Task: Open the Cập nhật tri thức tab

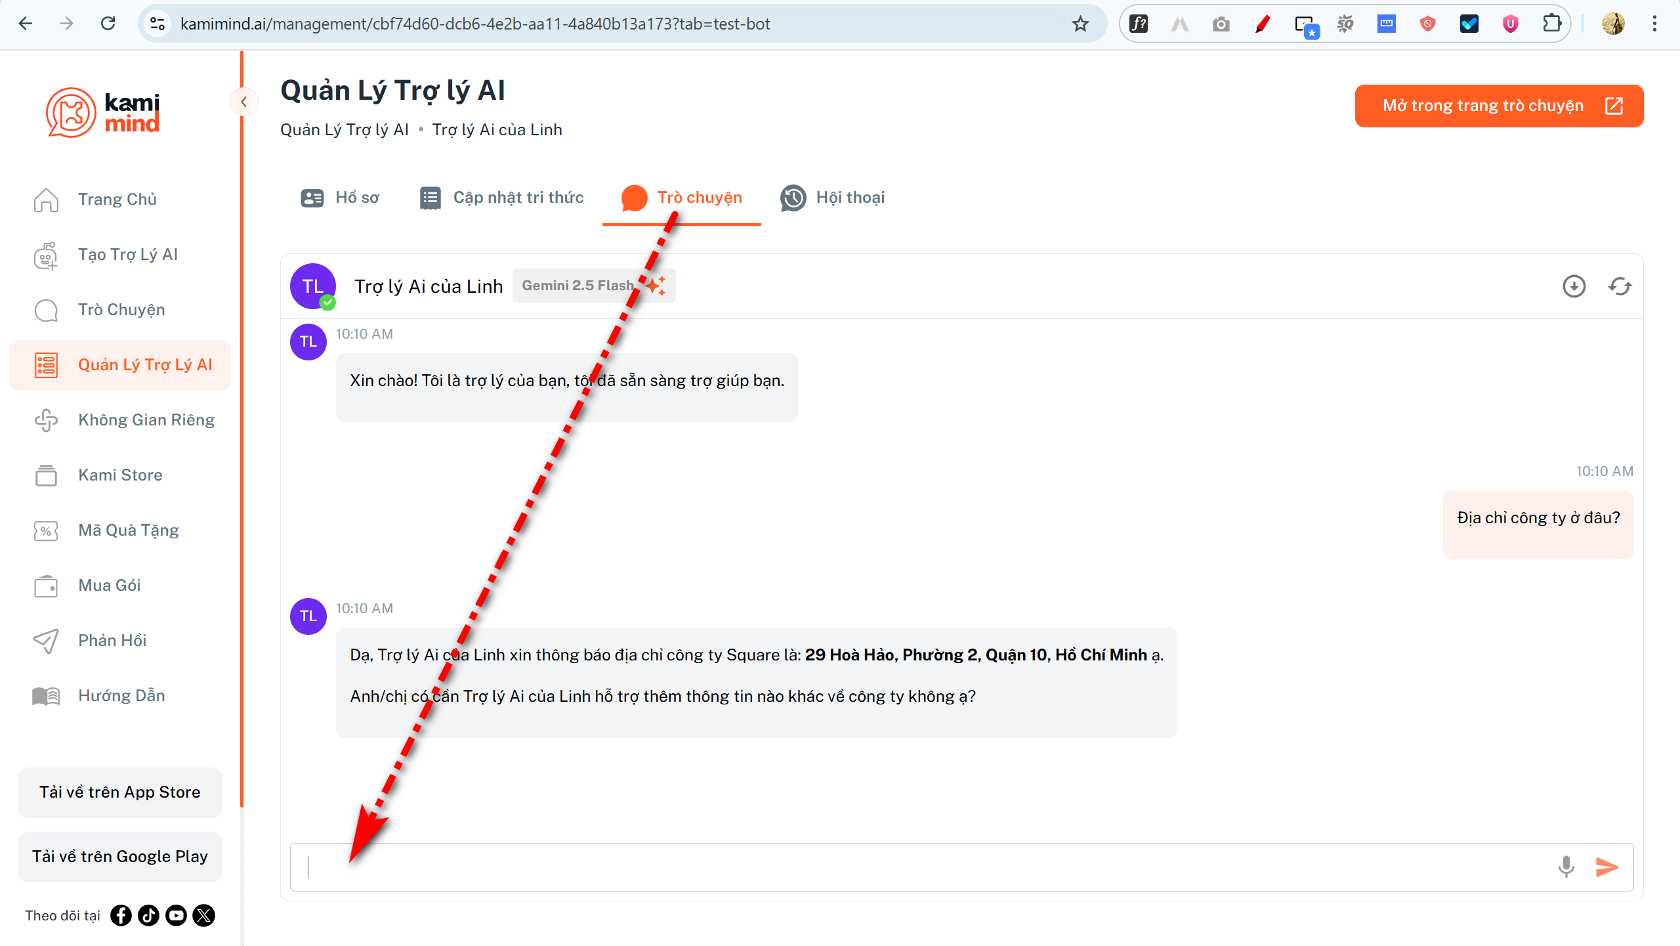Action: click(501, 198)
